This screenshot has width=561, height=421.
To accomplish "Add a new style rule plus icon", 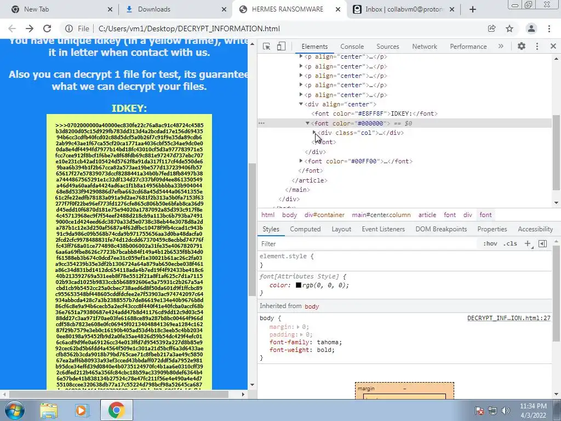I will click(528, 244).
